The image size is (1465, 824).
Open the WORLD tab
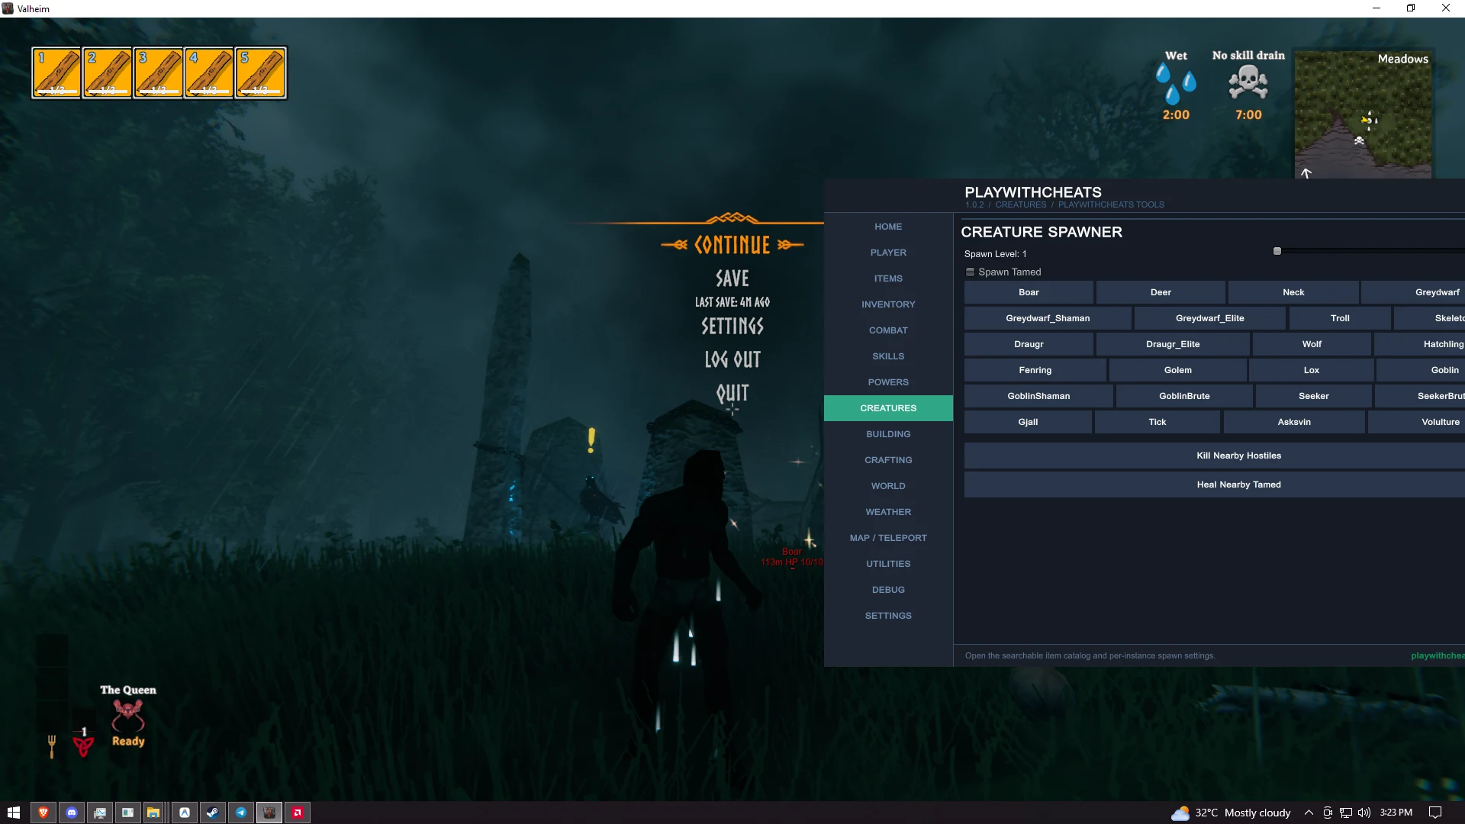point(888,486)
